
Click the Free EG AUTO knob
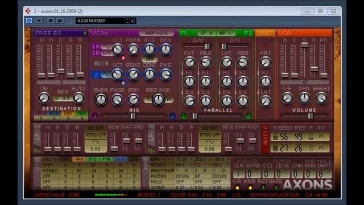78,98
